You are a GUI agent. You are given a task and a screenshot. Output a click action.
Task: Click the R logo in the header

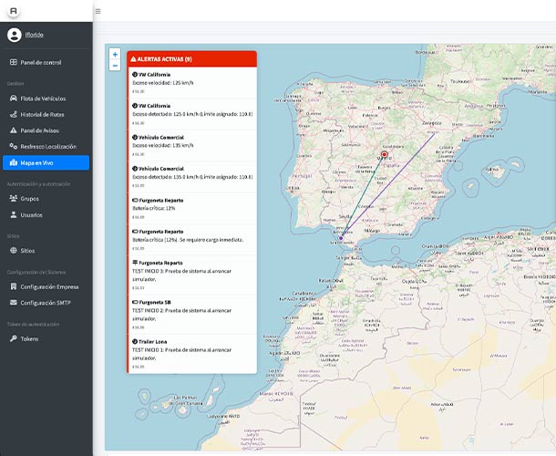13,11
